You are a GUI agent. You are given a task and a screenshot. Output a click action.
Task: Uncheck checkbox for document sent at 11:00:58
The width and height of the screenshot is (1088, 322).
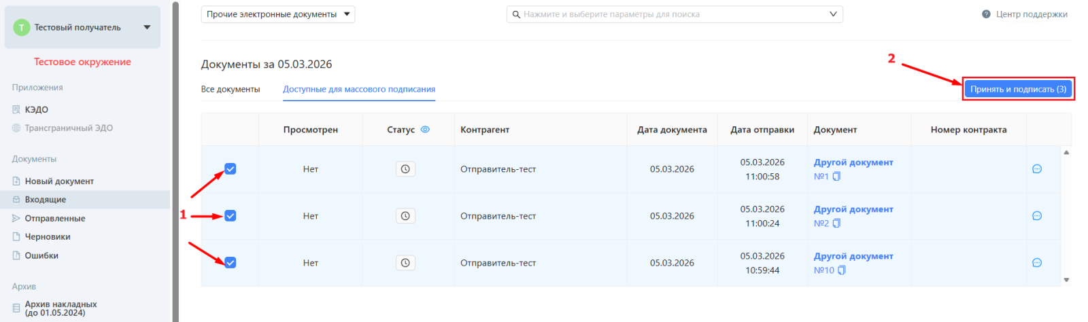point(231,169)
